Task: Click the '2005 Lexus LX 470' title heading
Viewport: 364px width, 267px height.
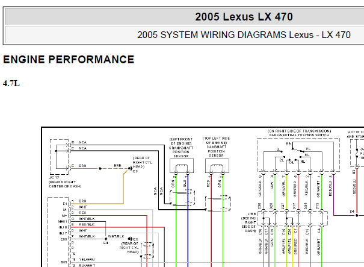Action: [244, 17]
